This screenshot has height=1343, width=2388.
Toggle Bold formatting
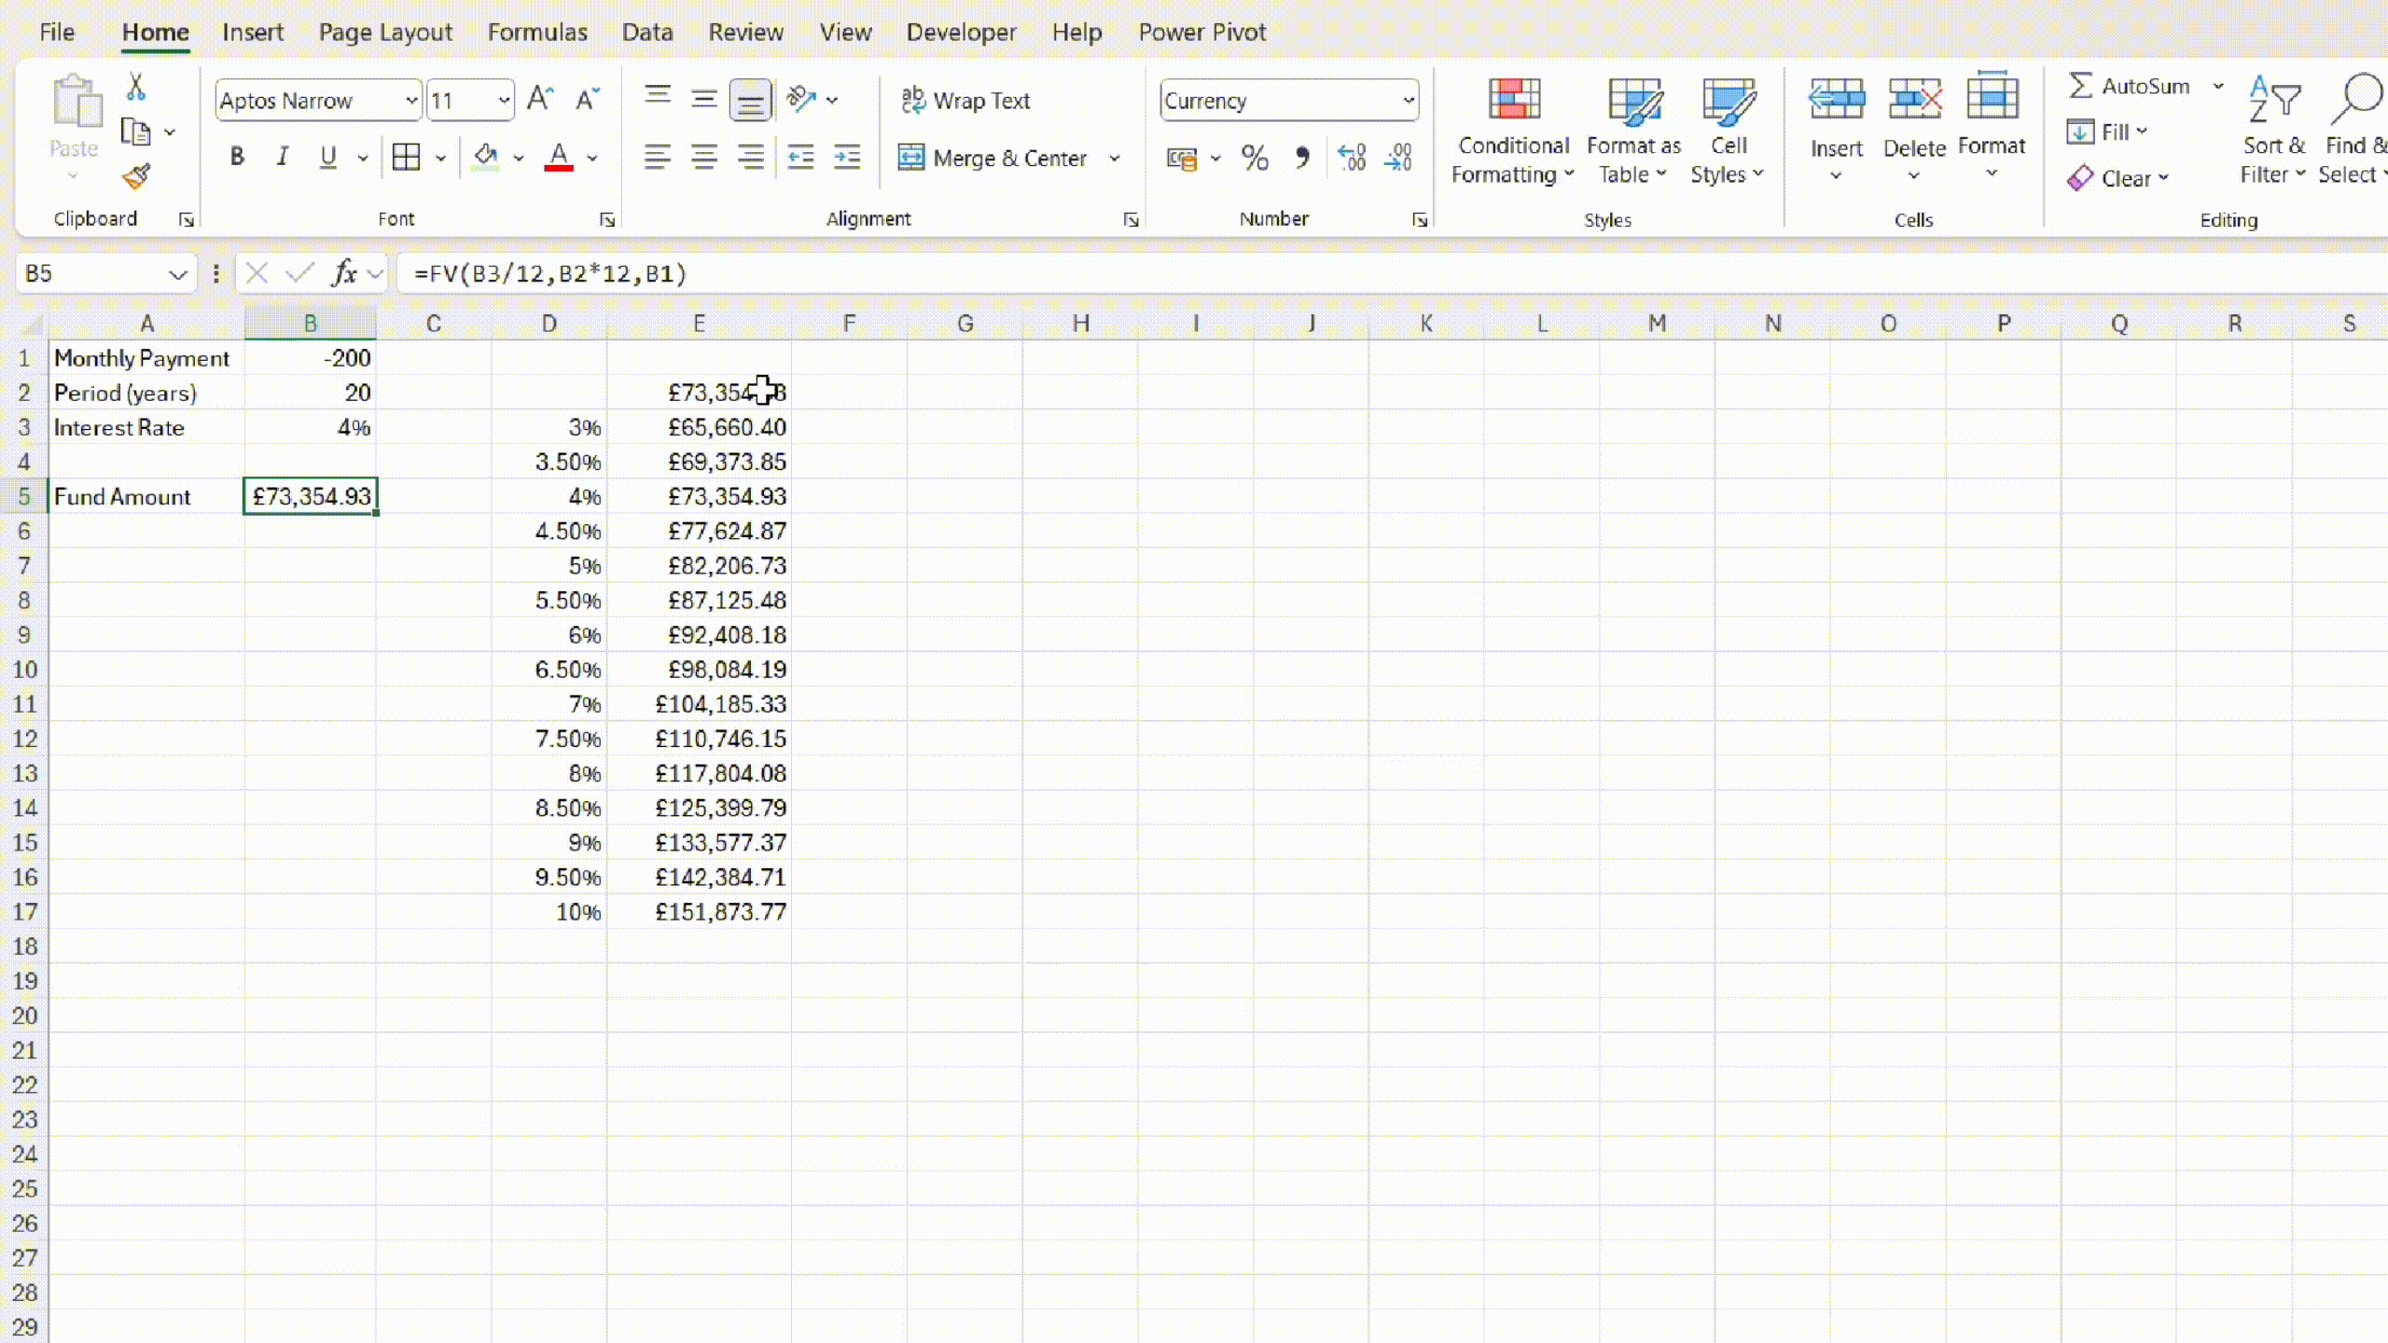point(237,158)
